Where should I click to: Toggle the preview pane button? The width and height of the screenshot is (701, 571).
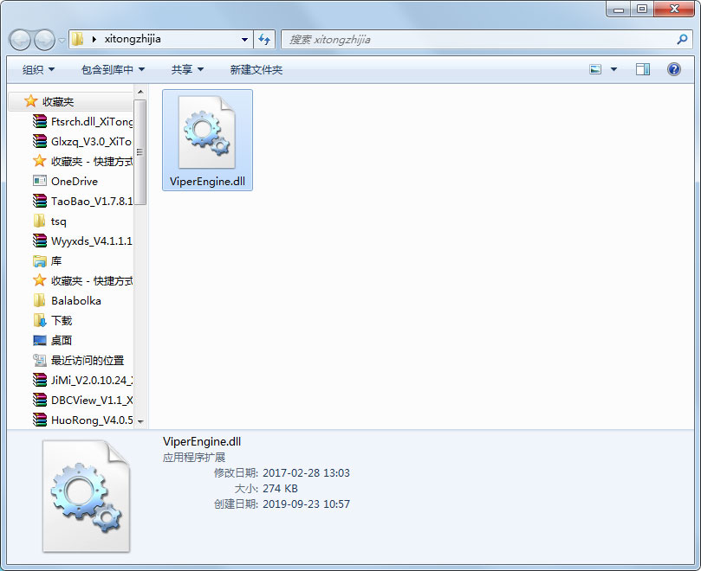point(642,68)
